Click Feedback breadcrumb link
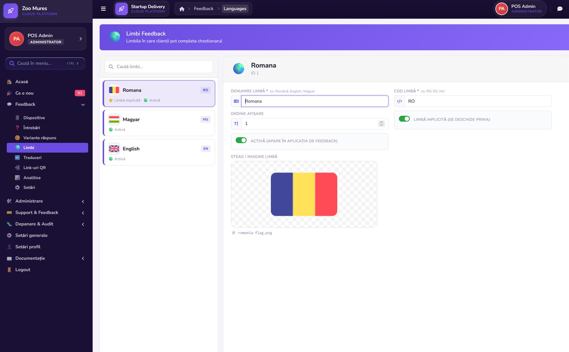The width and height of the screenshot is (569, 352). click(203, 9)
